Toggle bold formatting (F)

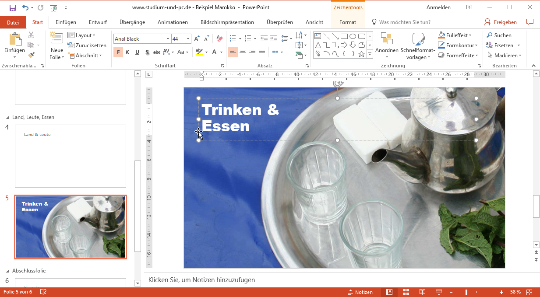tap(118, 52)
